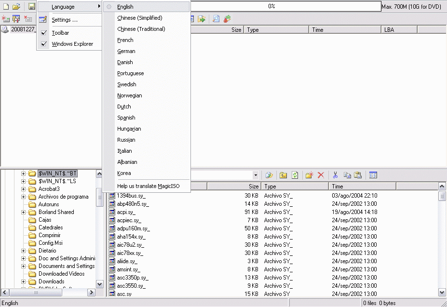Click Help us translate MagicISO
The width and height of the screenshot is (447, 307).
point(149,186)
